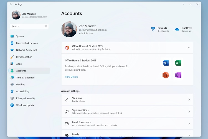Viewport: 208px width, 139px height.
Task: Click the Rewards medal icon
Action: 153,29
